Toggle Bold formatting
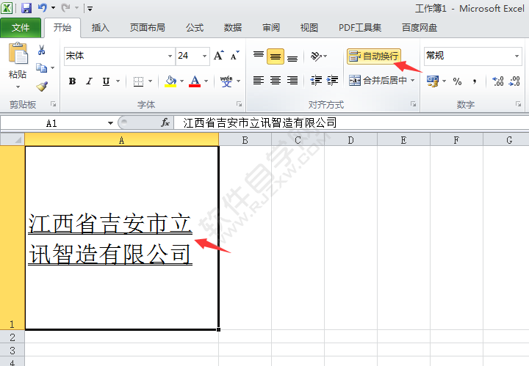This screenshot has width=529, height=366. click(72, 81)
